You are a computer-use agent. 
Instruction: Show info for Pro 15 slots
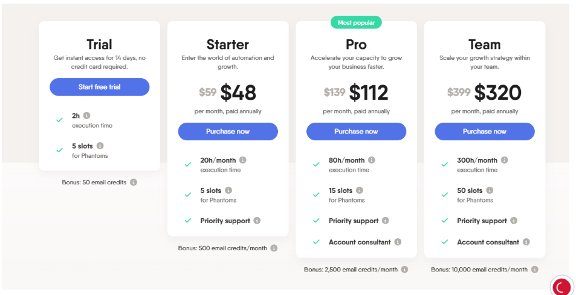[x=359, y=190]
